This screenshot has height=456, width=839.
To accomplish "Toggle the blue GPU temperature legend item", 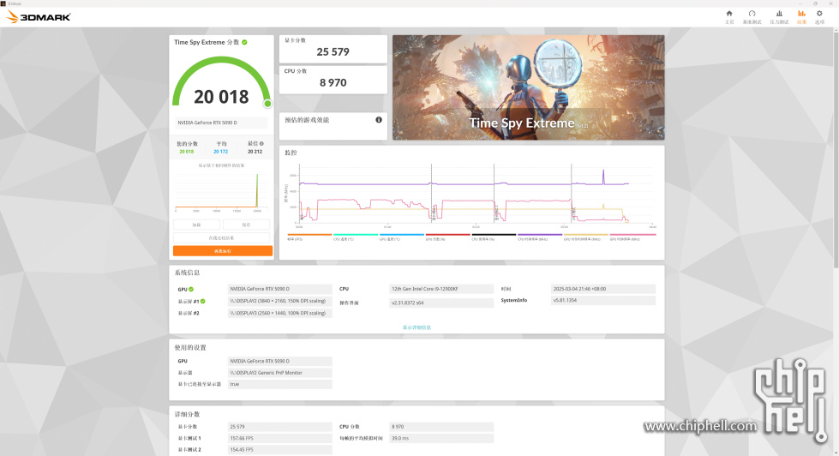I will 401,237.
